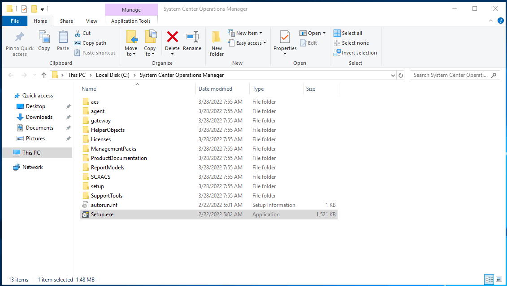Screen dimensions: 507x286
Task: Click the Paste shortcut icon
Action: click(x=95, y=52)
